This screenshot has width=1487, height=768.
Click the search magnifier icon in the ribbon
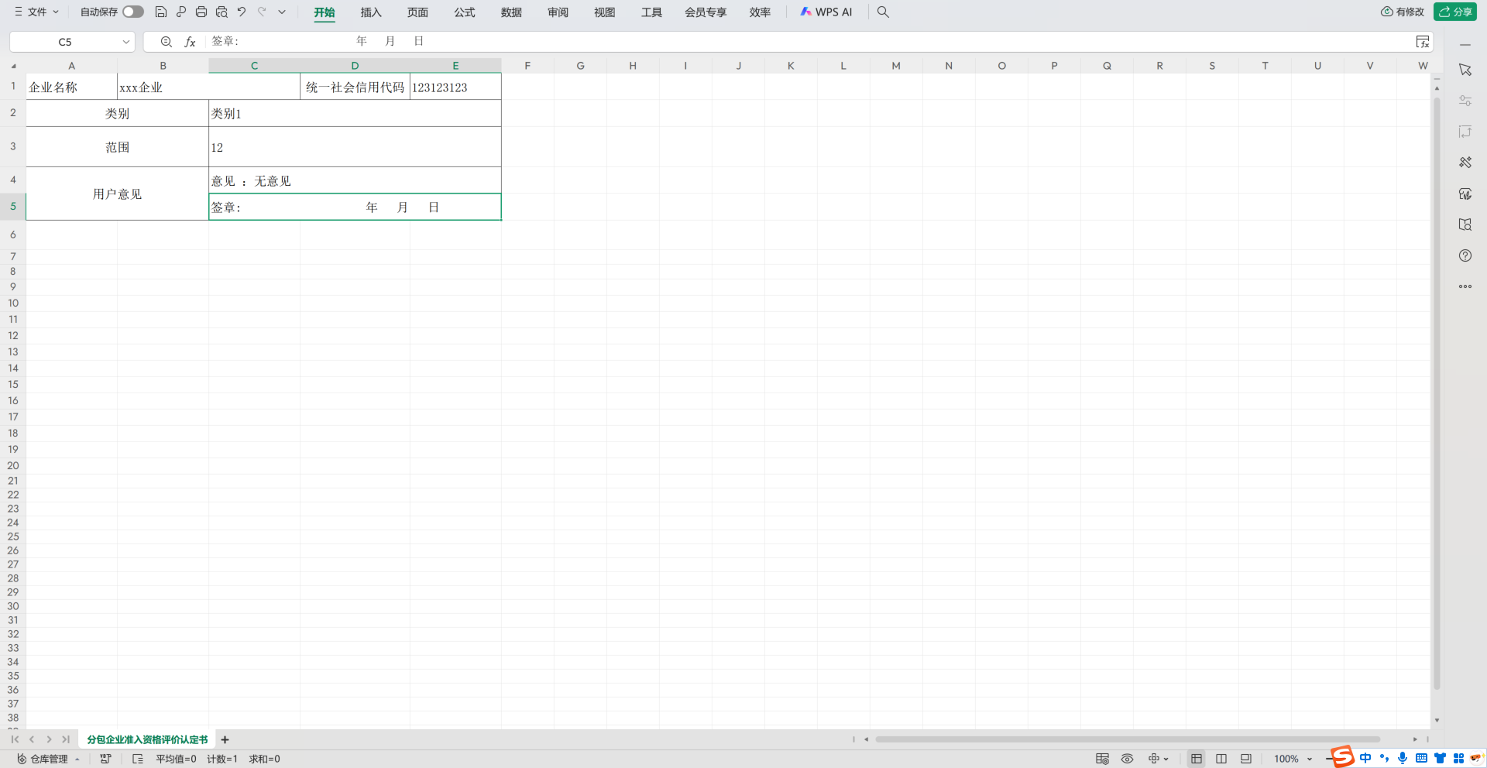883,12
